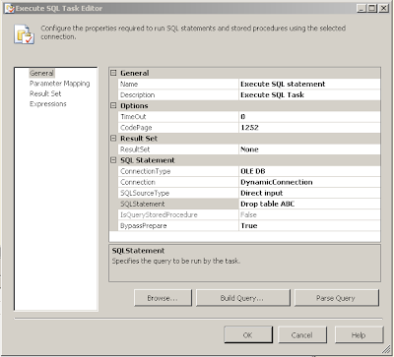Select the IsQueryStoredProcedure property label
The image size is (394, 357).
pos(178,214)
